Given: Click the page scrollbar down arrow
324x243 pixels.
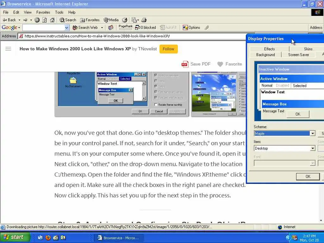Looking at the screenshot, I should pos(321,221).
